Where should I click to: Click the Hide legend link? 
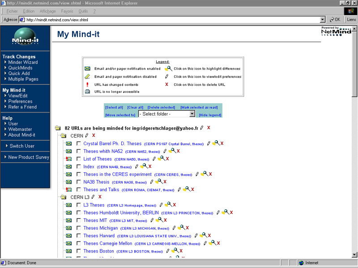click(x=210, y=115)
